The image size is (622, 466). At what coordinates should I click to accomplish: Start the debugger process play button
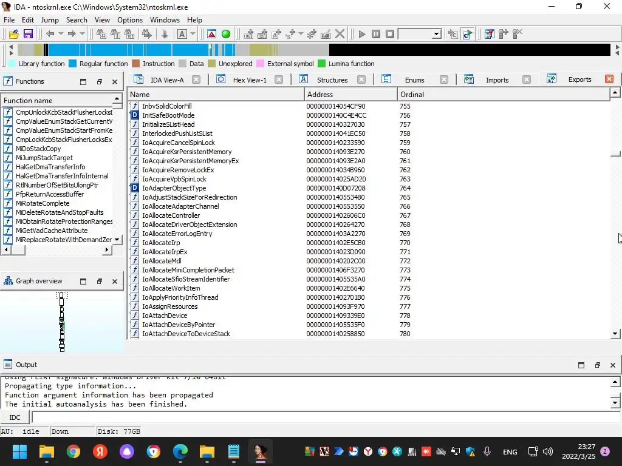[x=362, y=34]
